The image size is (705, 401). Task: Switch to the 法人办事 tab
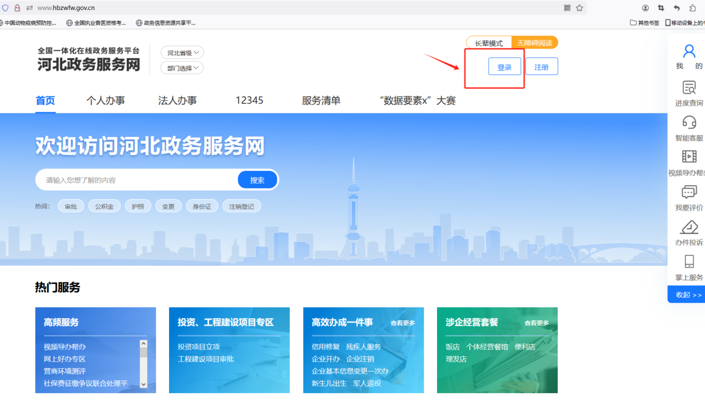point(177,101)
